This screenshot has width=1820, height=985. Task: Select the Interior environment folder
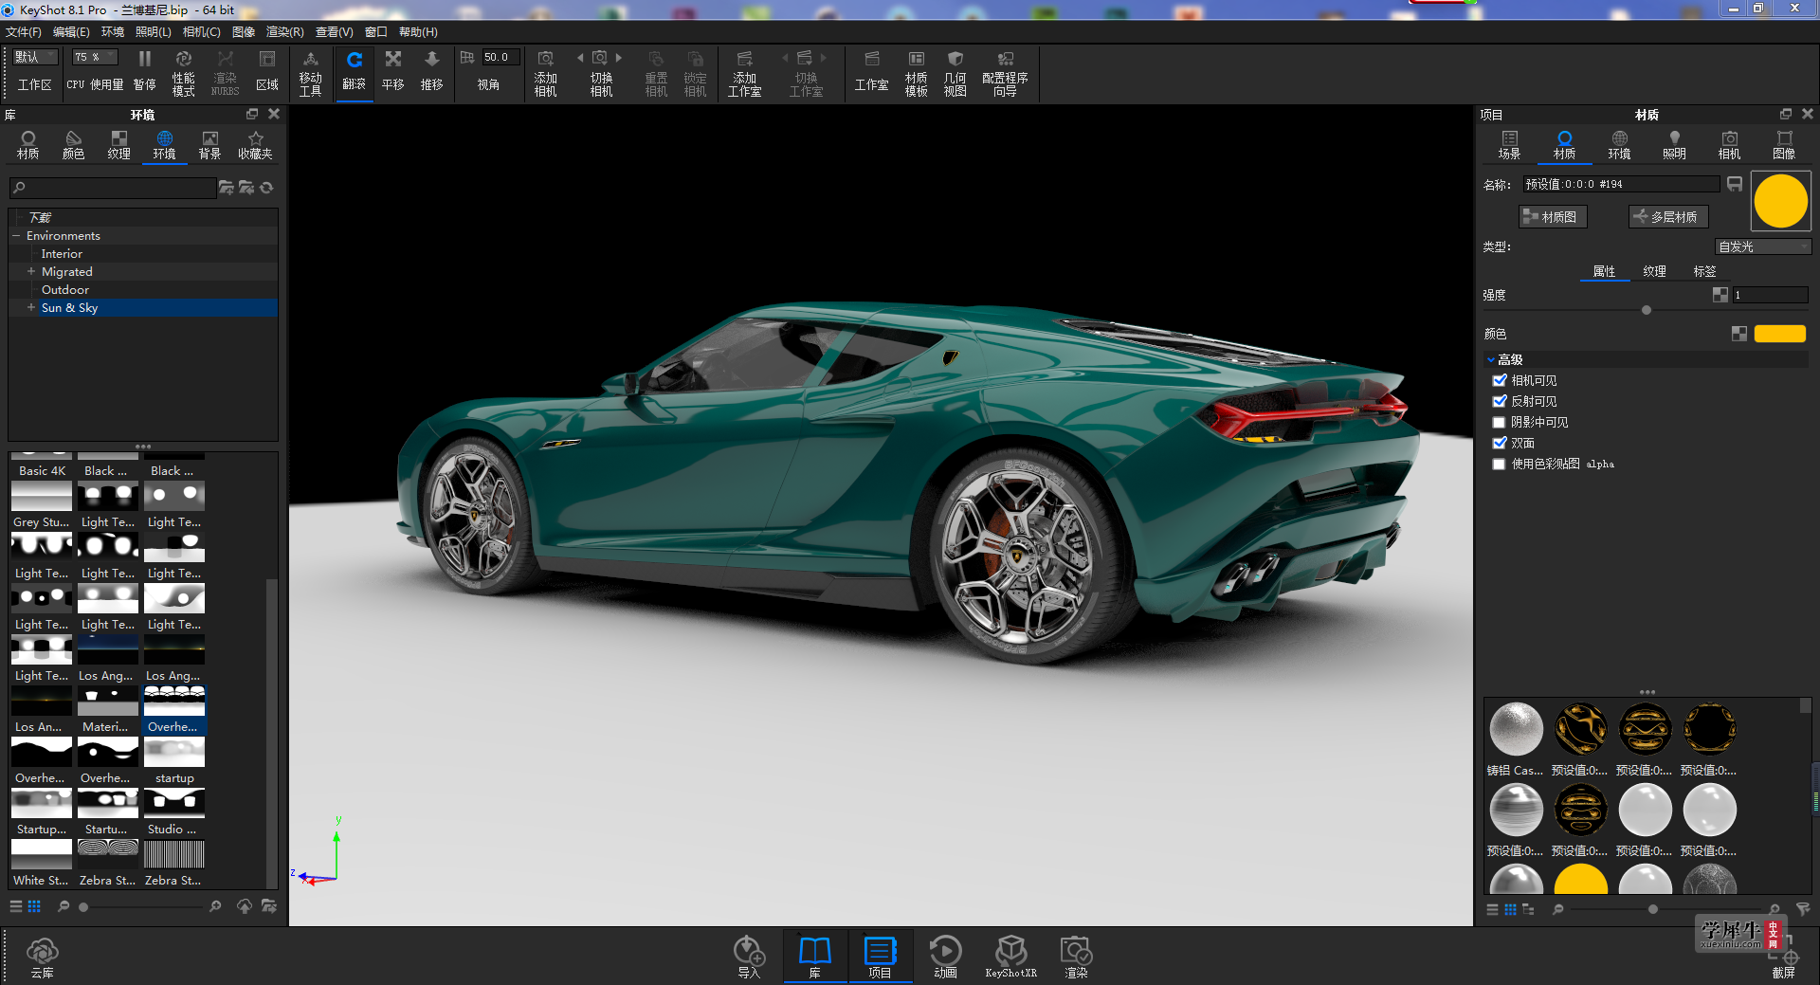click(x=62, y=253)
